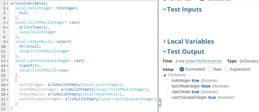The image size is (259, 112).
Task: Select nullInteger true row in output
Action: click(195, 80)
